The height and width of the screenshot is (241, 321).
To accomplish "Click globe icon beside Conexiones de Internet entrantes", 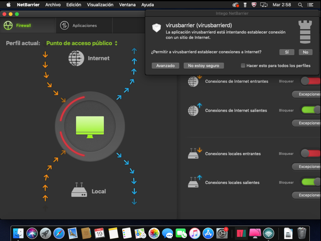I will [193, 82].
